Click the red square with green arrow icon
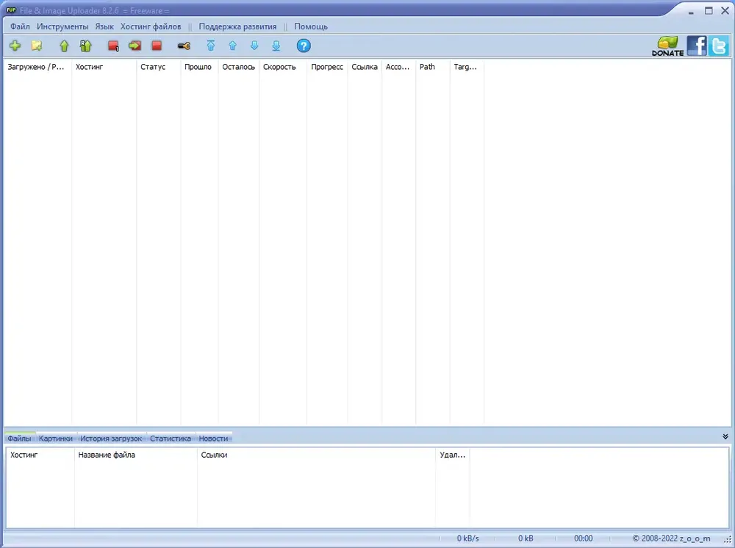The width and height of the screenshot is (735, 548). tap(135, 46)
